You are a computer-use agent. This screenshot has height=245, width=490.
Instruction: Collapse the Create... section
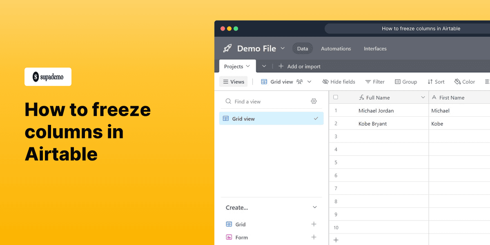[314, 207]
